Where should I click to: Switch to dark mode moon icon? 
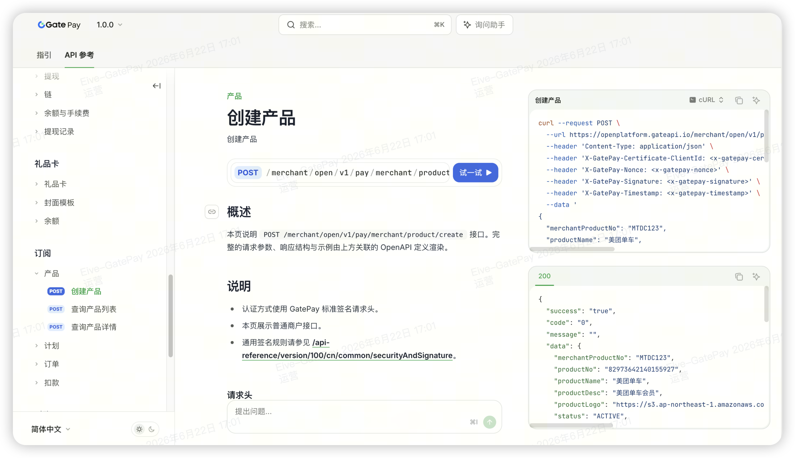152,429
